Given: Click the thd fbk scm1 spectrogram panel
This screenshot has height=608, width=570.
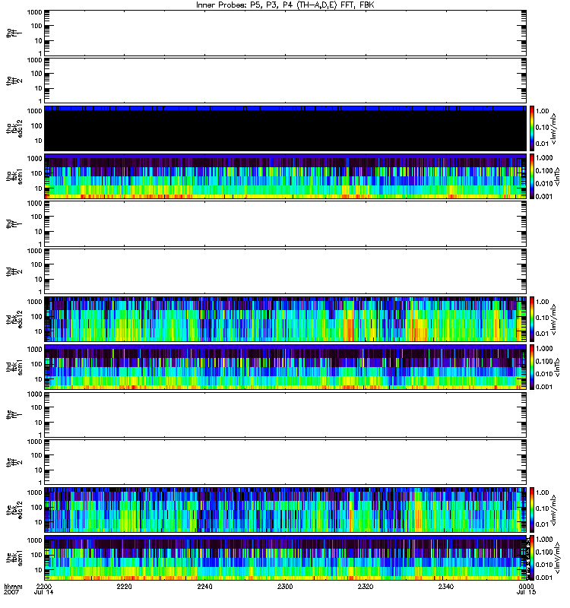Looking at the screenshot, I should point(285,367).
